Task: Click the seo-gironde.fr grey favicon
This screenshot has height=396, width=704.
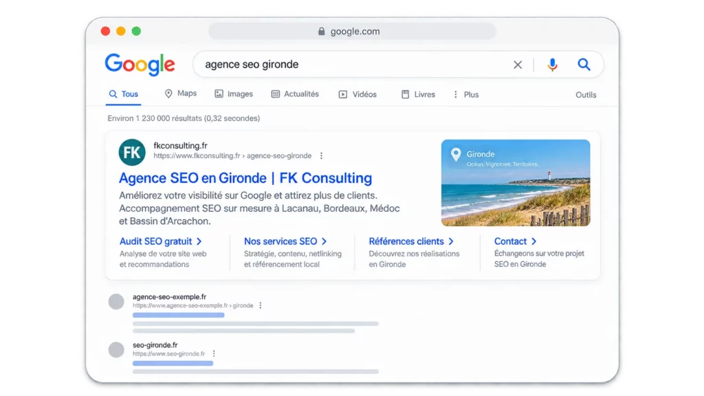Action: coord(116,350)
